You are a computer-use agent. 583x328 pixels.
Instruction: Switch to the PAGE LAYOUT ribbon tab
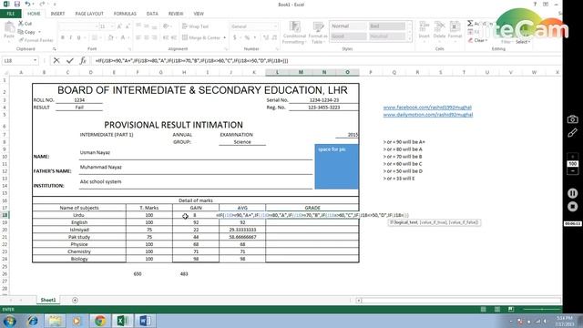(x=89, y=14)
